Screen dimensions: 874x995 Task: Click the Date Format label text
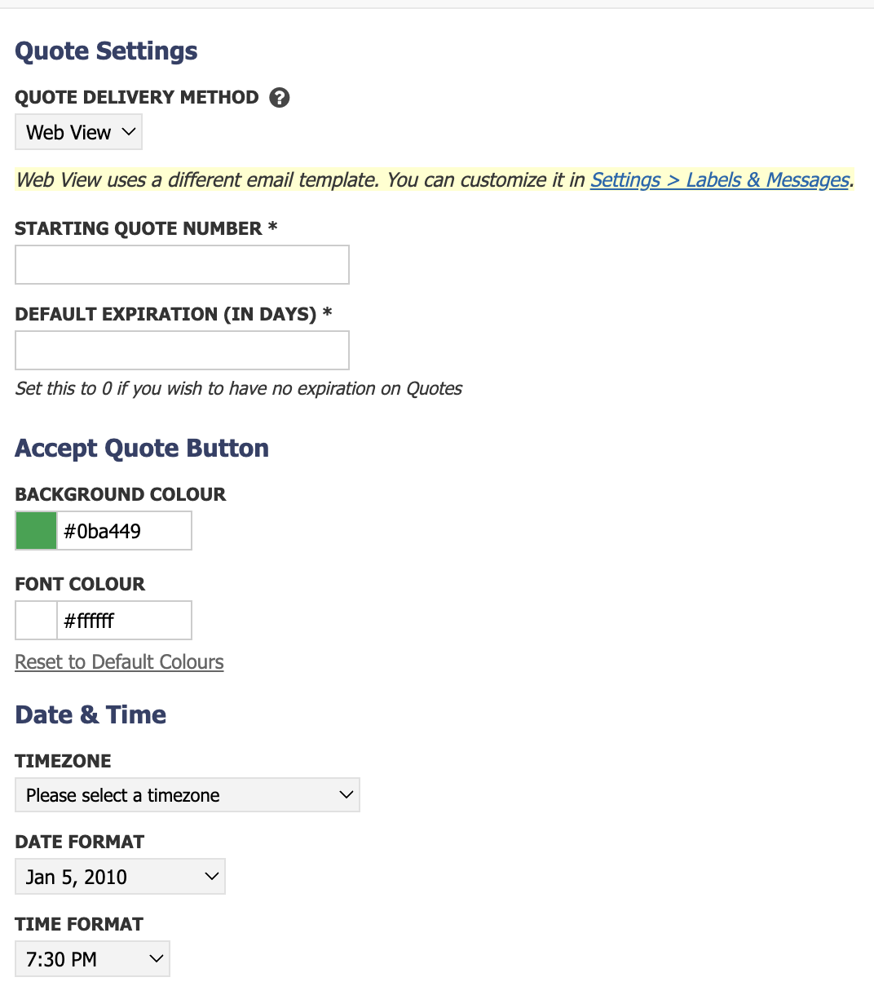coord(80,842)
